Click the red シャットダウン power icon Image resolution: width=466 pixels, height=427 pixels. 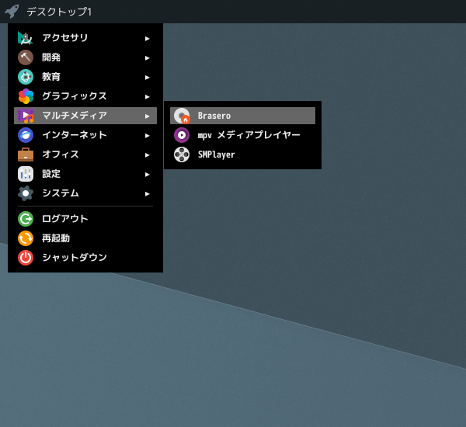pos(26,258)
